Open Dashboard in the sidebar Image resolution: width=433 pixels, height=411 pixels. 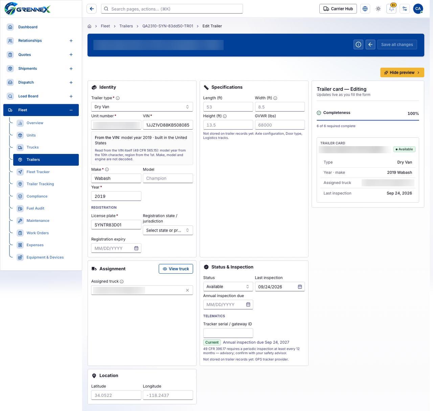click(x=41, y=27)
